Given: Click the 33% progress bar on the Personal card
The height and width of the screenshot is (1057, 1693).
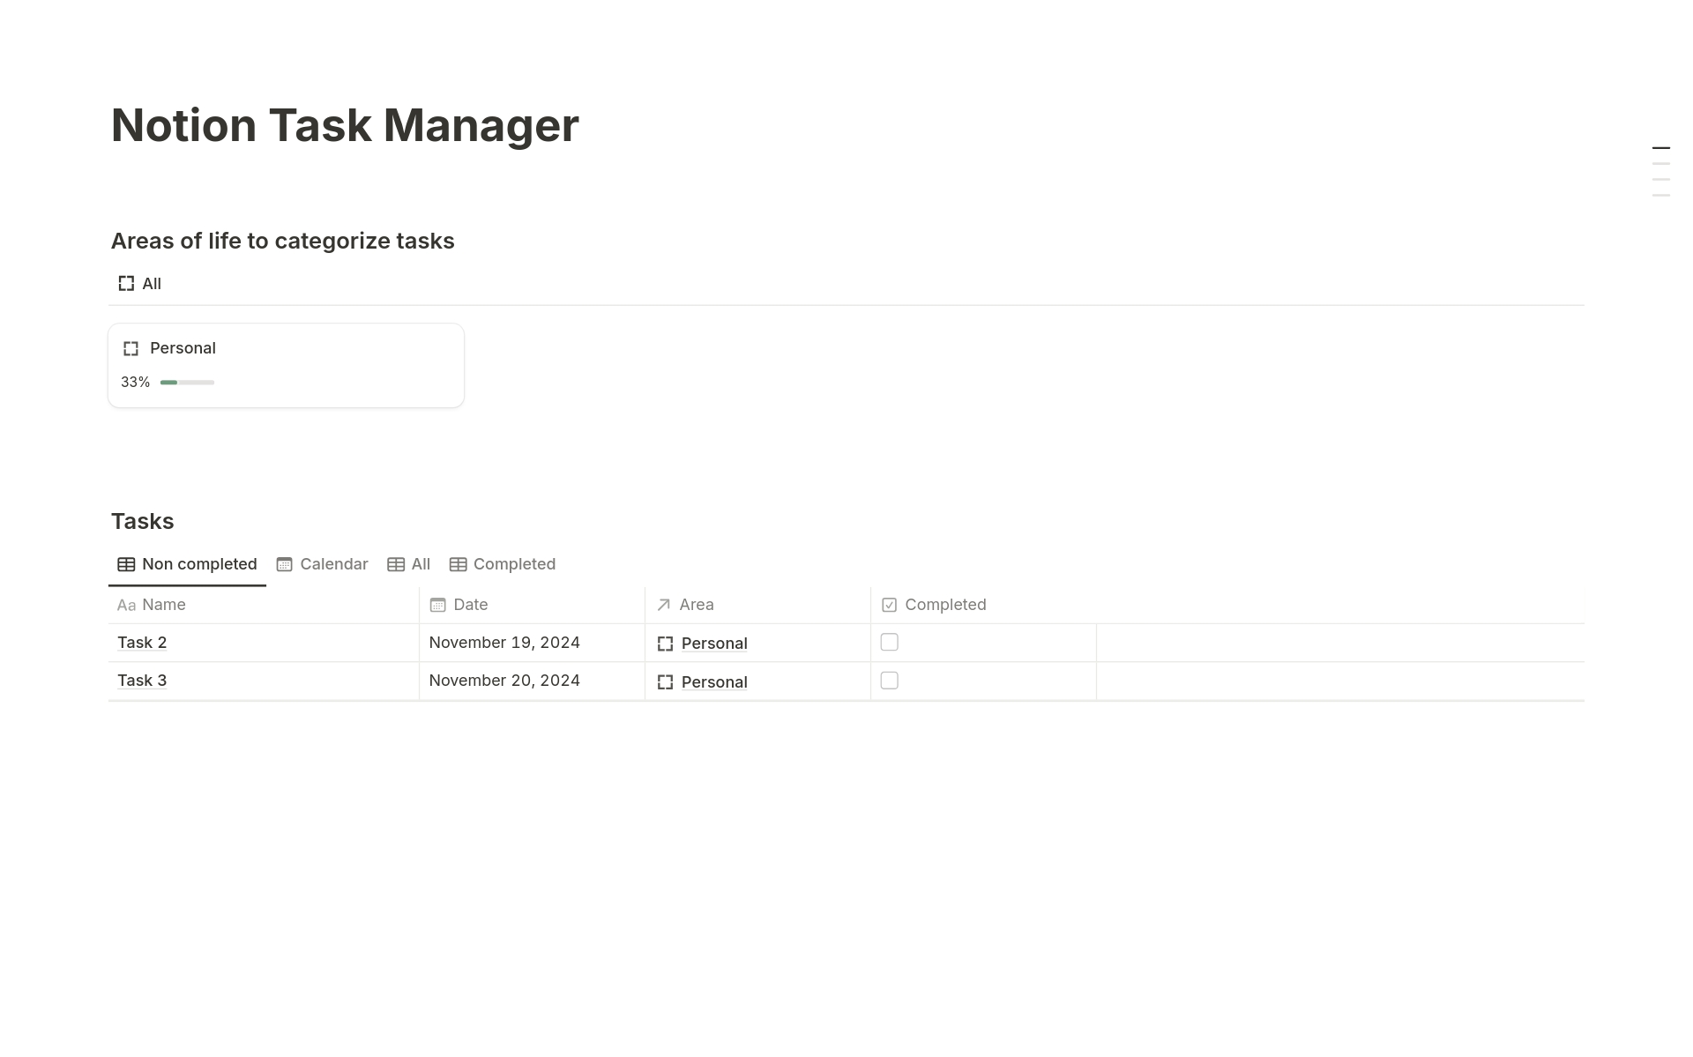Looking at the screenshot, I should coord(186,383).
